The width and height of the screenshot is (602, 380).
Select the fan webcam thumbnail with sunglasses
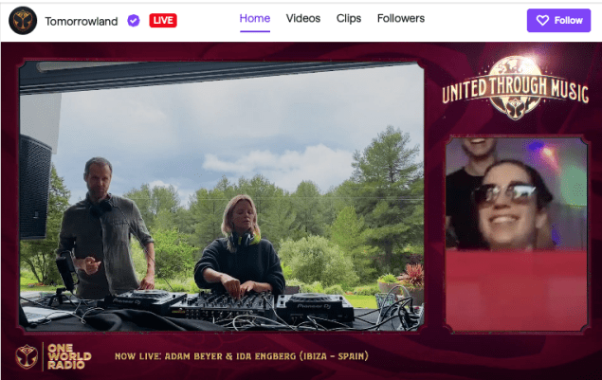pyautogui.click(x=516, y=194)
